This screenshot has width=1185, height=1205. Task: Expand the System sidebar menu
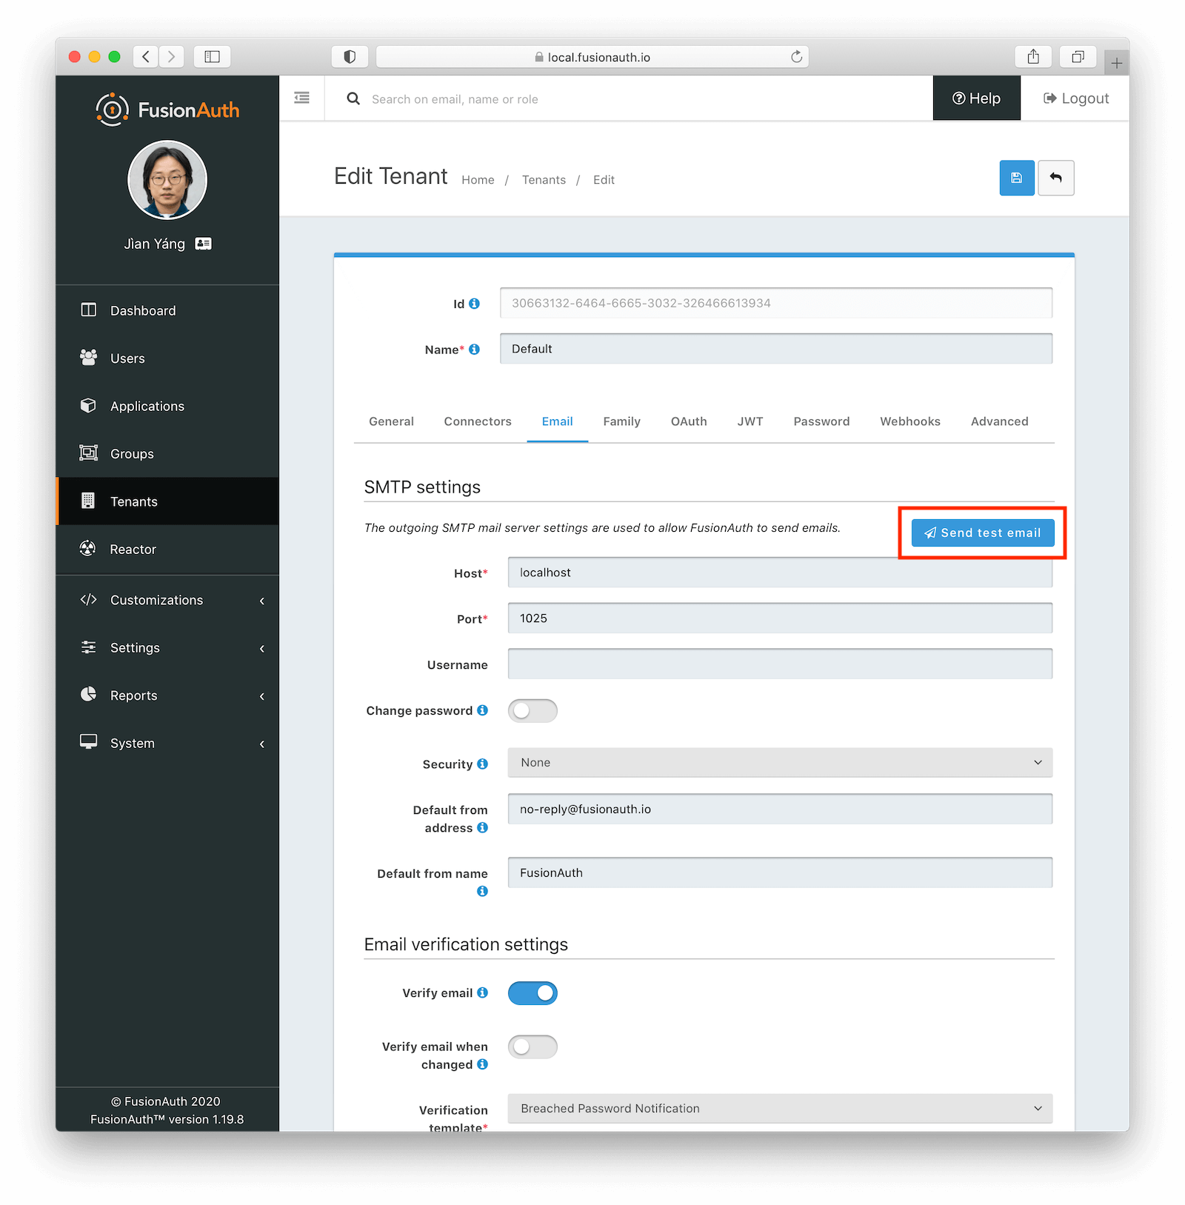[x=167, y=743]
